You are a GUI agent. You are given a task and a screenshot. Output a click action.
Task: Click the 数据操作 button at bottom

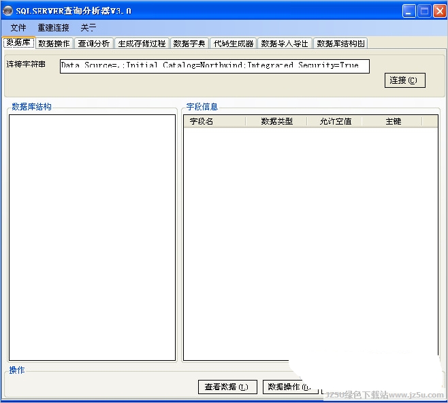click(290, 387)
